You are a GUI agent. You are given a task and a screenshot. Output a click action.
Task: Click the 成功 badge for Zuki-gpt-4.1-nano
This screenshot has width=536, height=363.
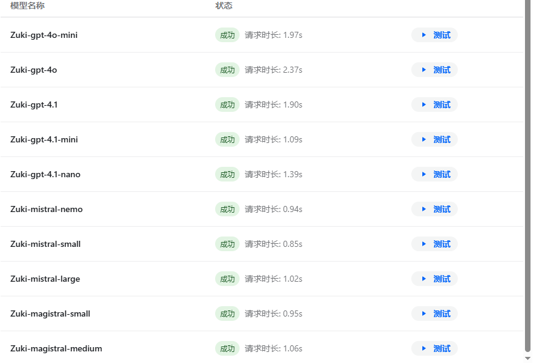(227, 175)
